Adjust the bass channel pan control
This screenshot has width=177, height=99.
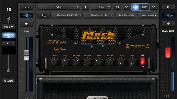[27, 16]
